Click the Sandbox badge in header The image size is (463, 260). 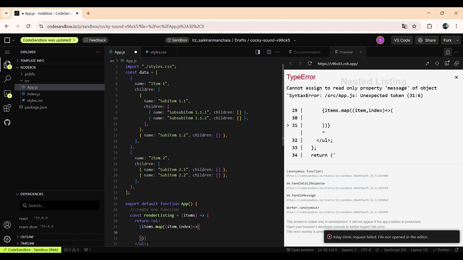(177, 40)
